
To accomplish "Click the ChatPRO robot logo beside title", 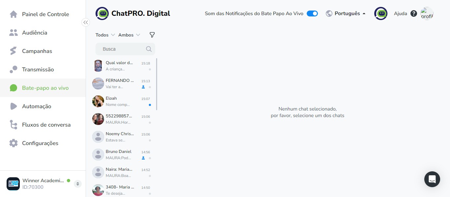I will pyautogui.click(x=102, y=13).
